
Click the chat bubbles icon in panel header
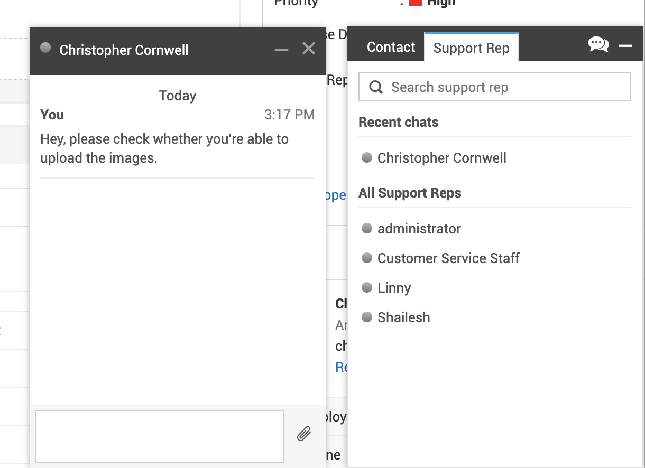(598, 45)
